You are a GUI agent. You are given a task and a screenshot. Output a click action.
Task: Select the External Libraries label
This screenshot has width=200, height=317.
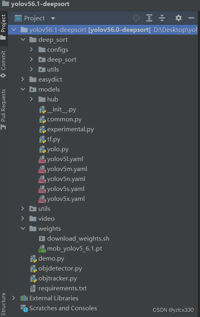click(x=54, y=298)
